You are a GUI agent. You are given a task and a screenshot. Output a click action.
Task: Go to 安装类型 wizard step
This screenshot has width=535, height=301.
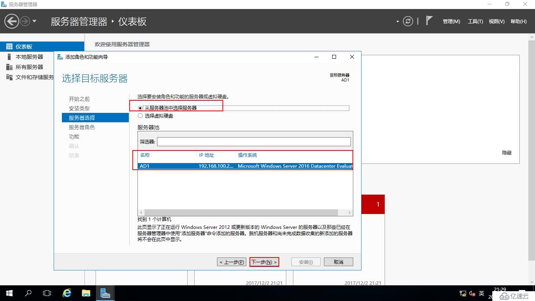click(x=80, y=109)
